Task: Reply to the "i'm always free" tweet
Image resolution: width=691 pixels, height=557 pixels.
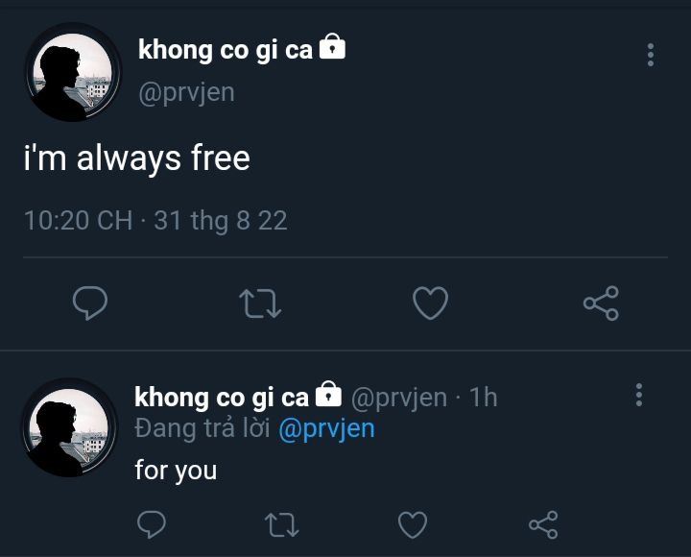Action: point(90,303)
